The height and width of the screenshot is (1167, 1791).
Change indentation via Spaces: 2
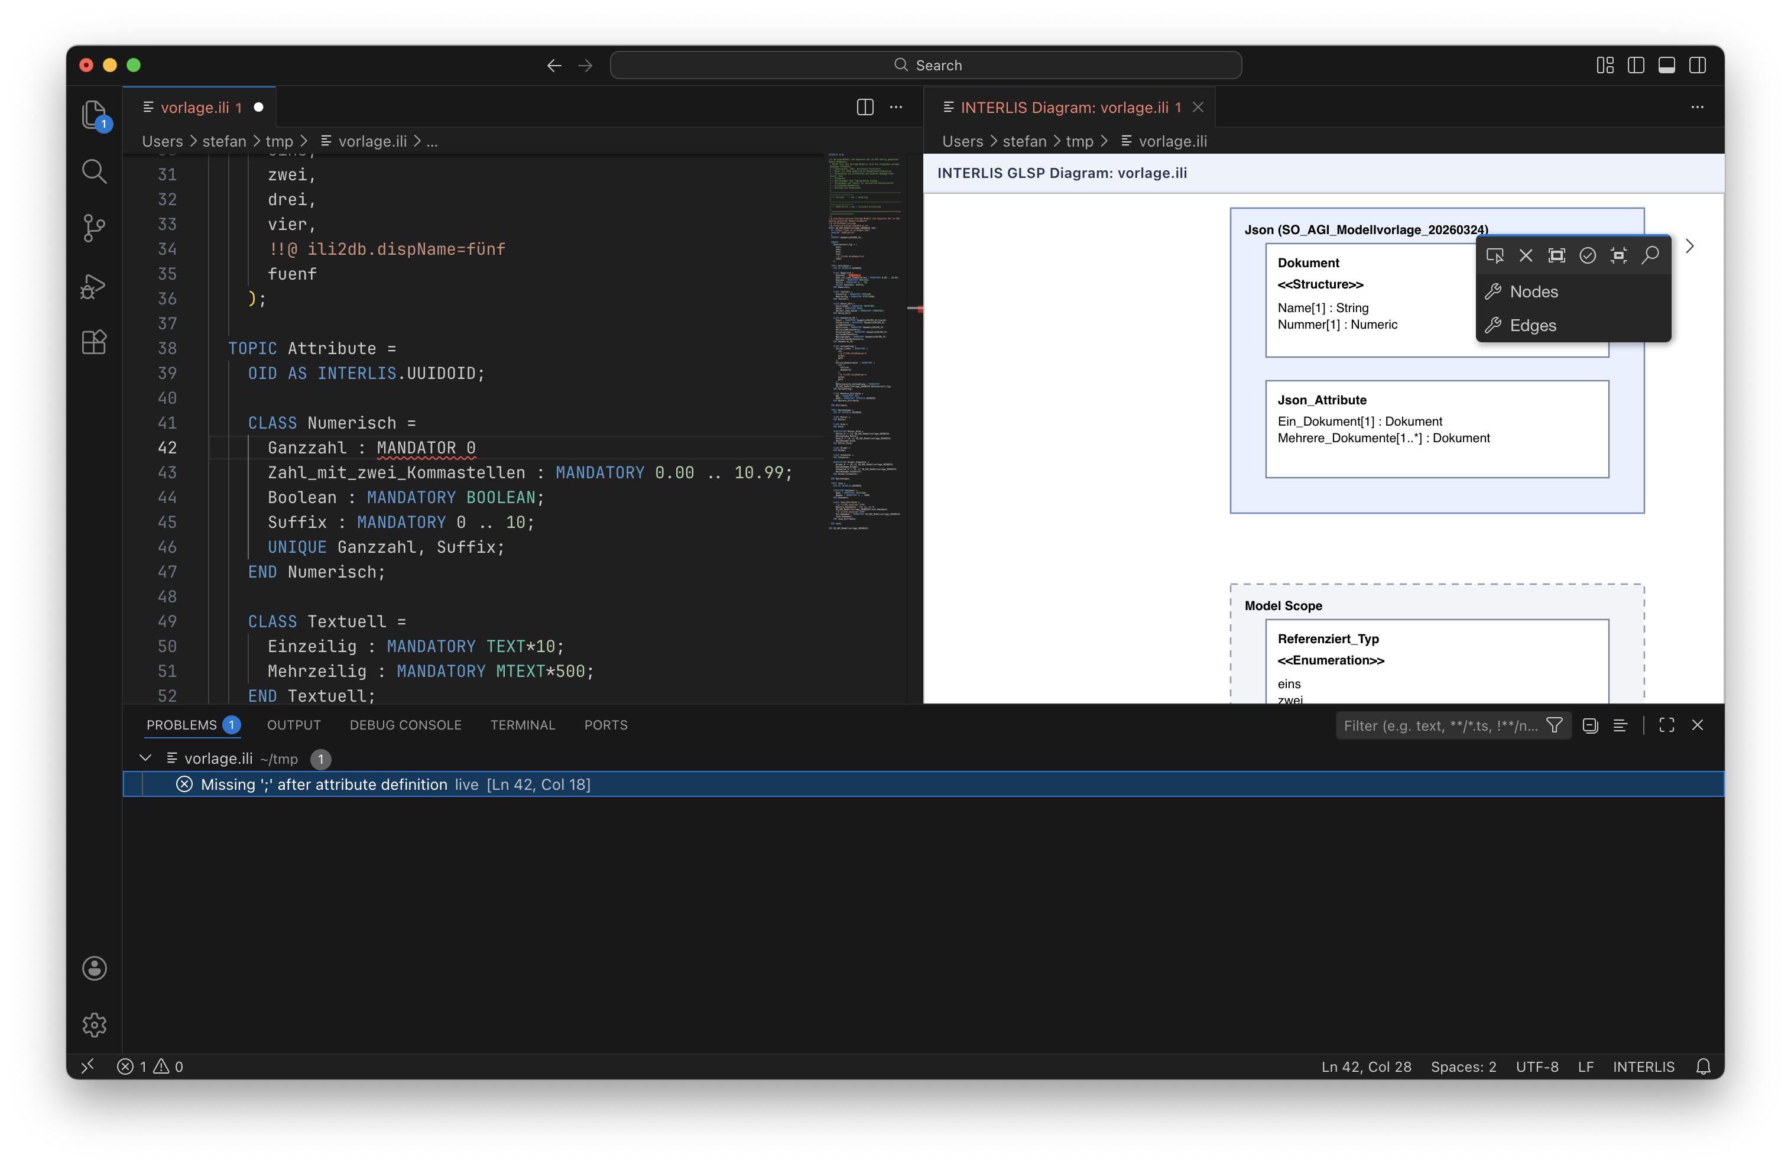1463,1066
